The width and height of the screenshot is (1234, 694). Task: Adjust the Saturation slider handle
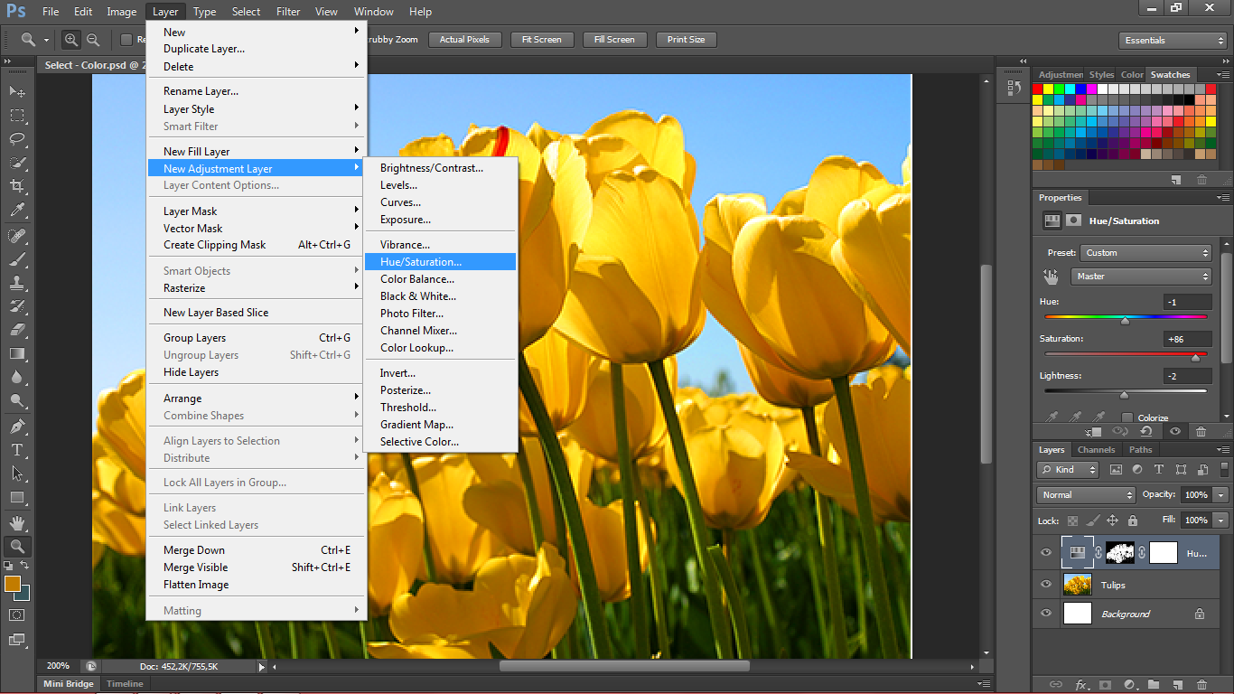1195,358
